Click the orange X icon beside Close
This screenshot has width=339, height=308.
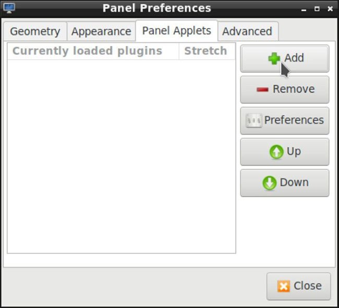coord(283,286)
